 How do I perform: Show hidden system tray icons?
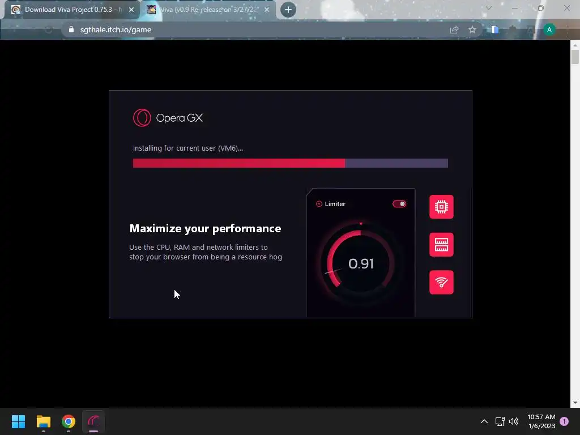tap(484, 421)
